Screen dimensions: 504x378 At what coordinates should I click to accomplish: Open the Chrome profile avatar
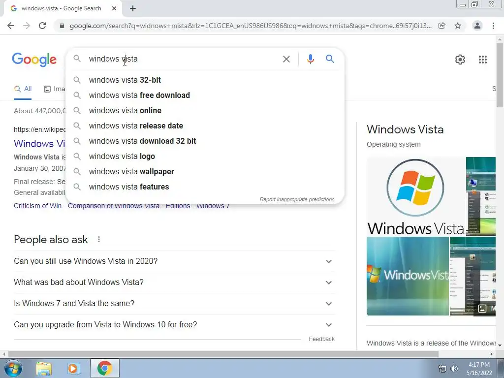(x=477, y=26)
